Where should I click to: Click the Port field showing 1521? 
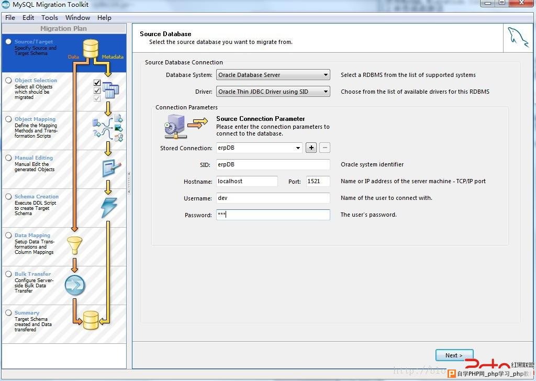tap(318, 181)
